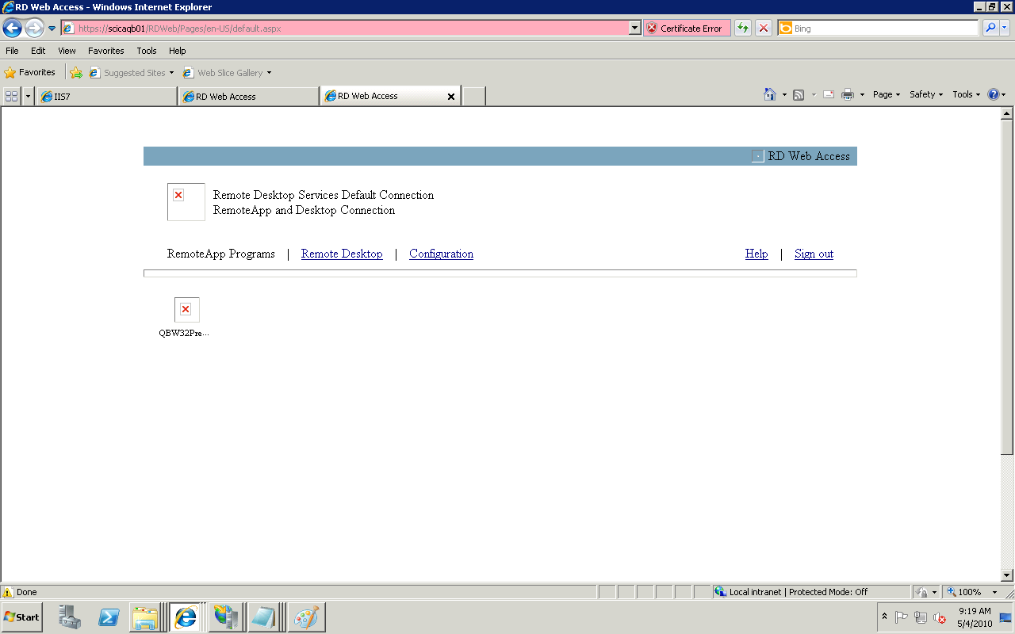Open the Remote Desktop link
Screen dimensions: 1015x634
tap(342, 254)
